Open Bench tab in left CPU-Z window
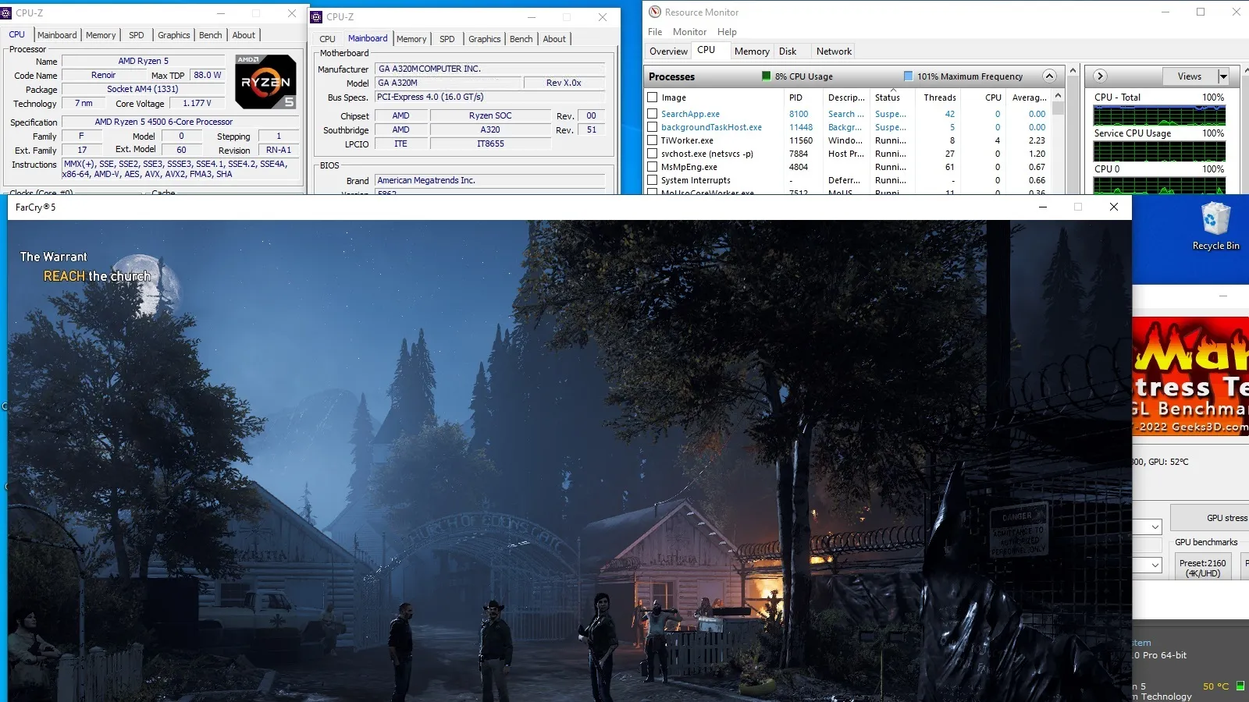 pos(210,35)
